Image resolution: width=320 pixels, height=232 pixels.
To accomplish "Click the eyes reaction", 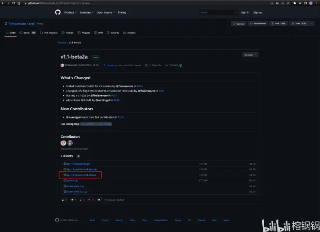I will point(100,200).
